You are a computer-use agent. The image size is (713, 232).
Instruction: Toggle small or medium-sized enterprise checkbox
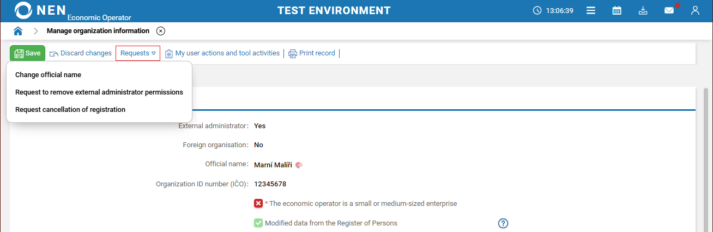pos(258,203)
